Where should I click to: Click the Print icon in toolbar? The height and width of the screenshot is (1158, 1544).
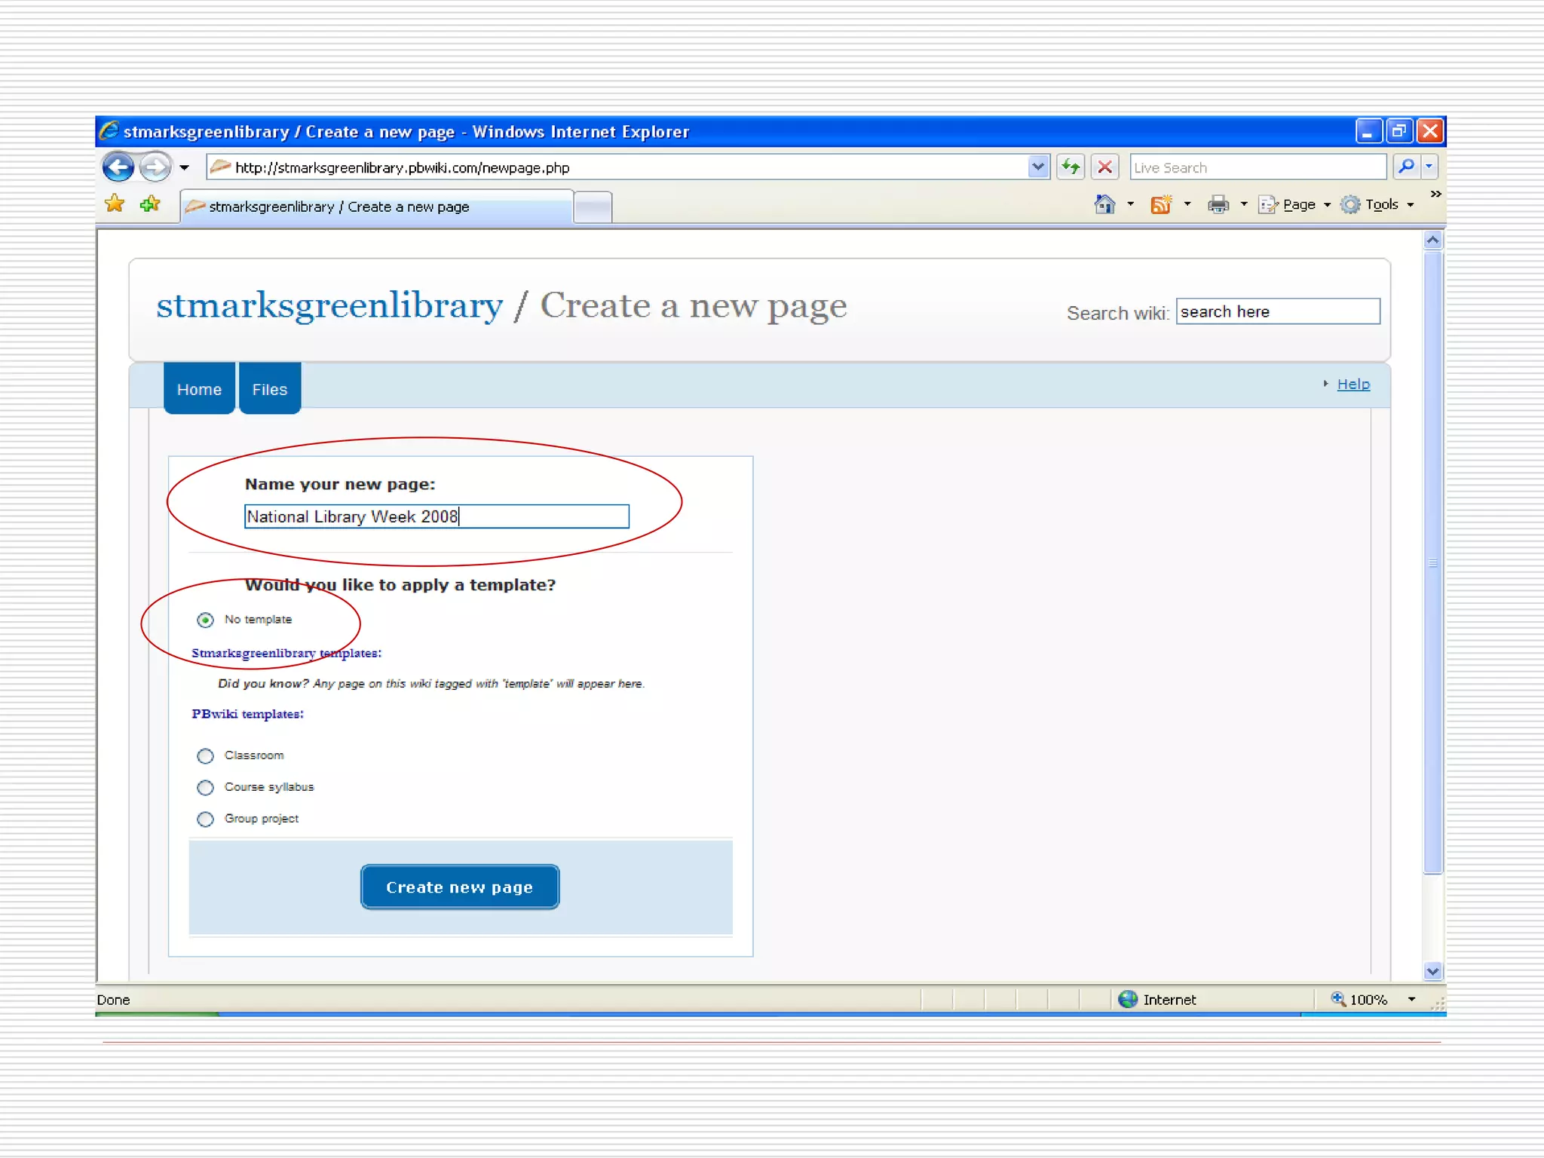coord(1218,204)
